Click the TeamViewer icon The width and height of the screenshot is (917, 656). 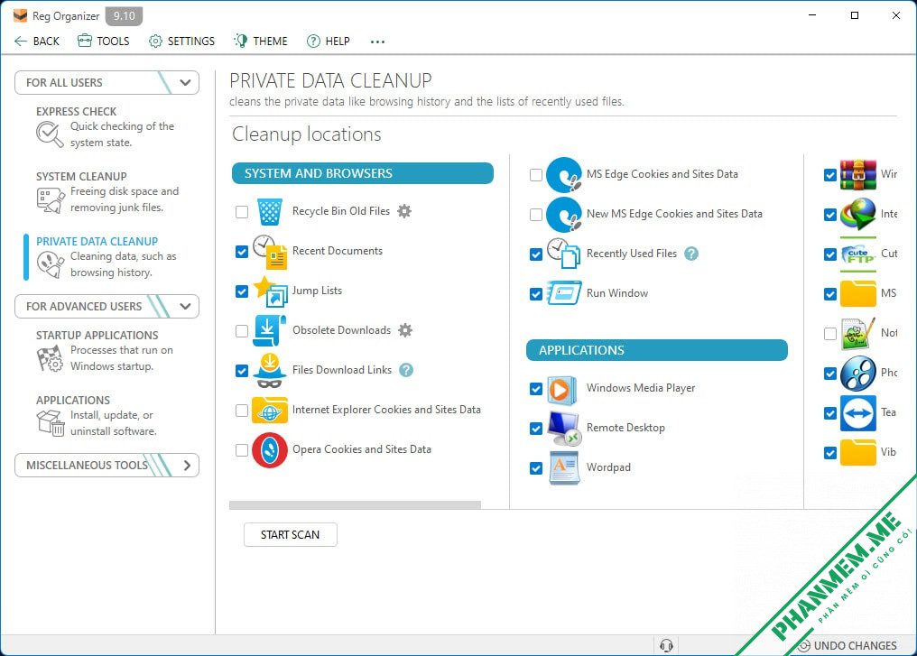(x=858, y=413)
